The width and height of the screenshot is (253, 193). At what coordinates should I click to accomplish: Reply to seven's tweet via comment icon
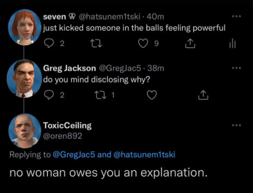click(49, 44)
